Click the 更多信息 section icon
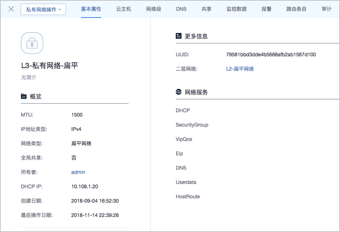 178,36
